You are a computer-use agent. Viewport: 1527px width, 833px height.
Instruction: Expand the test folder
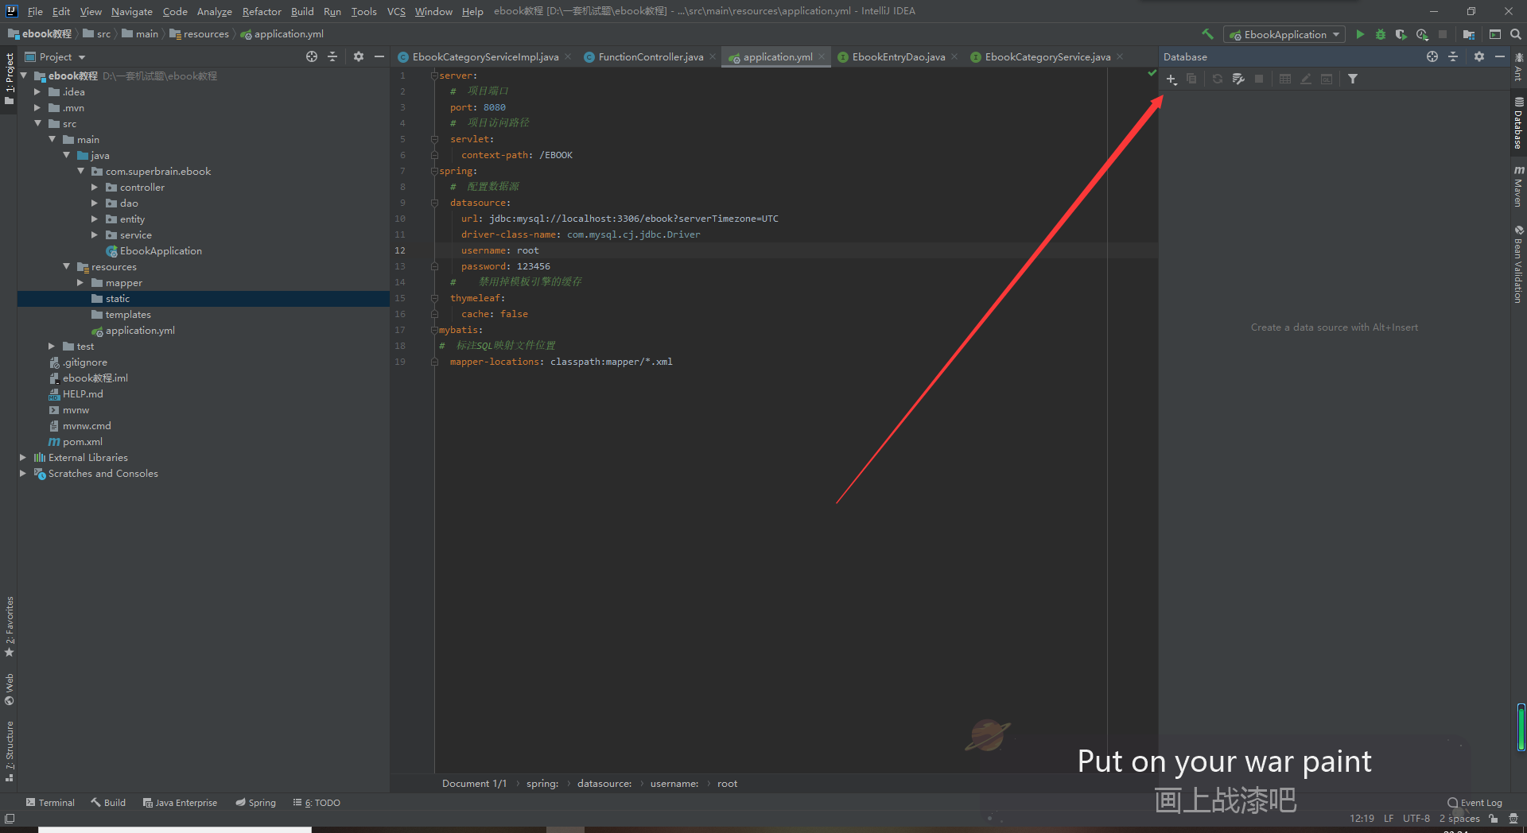coord(52,346)
